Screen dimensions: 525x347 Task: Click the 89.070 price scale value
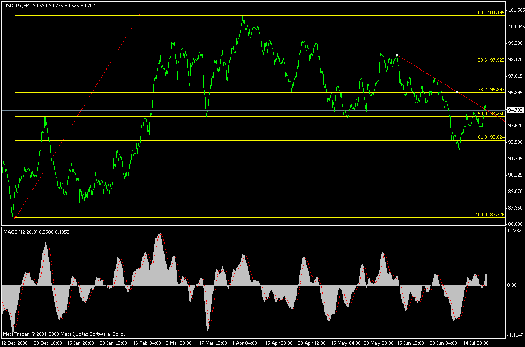click(x=516, y=192)
